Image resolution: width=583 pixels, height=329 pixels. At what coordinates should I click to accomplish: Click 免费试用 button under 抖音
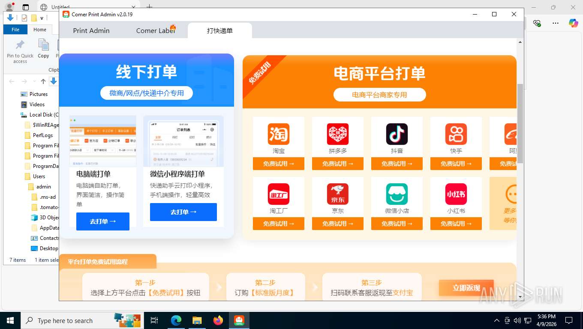397,164
